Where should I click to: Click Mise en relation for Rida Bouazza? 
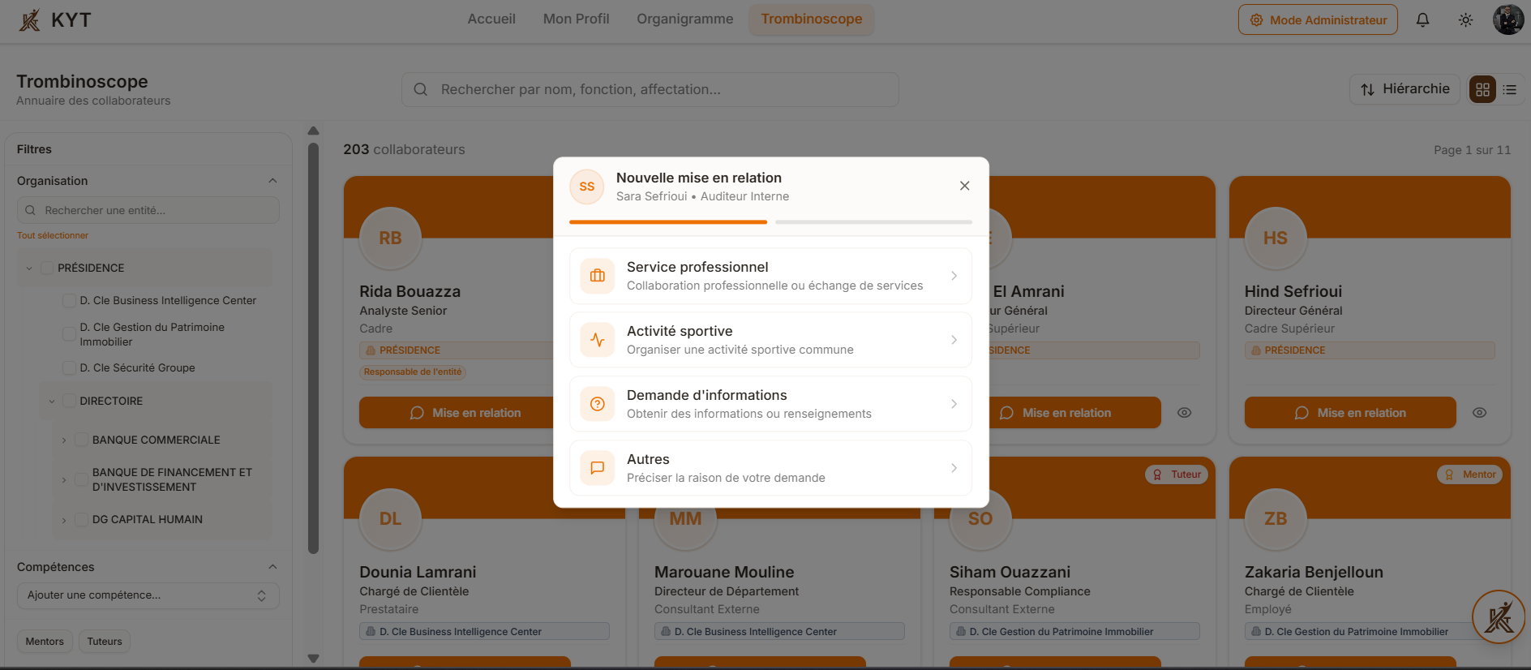point(465,413)
